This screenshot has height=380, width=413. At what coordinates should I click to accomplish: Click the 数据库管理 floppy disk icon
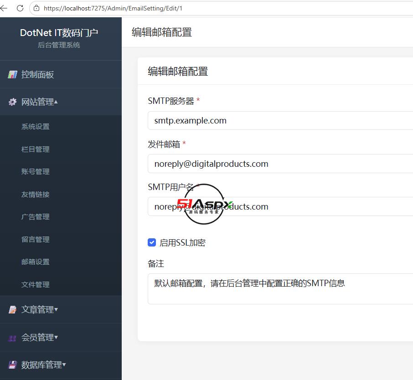coord(12,365)
